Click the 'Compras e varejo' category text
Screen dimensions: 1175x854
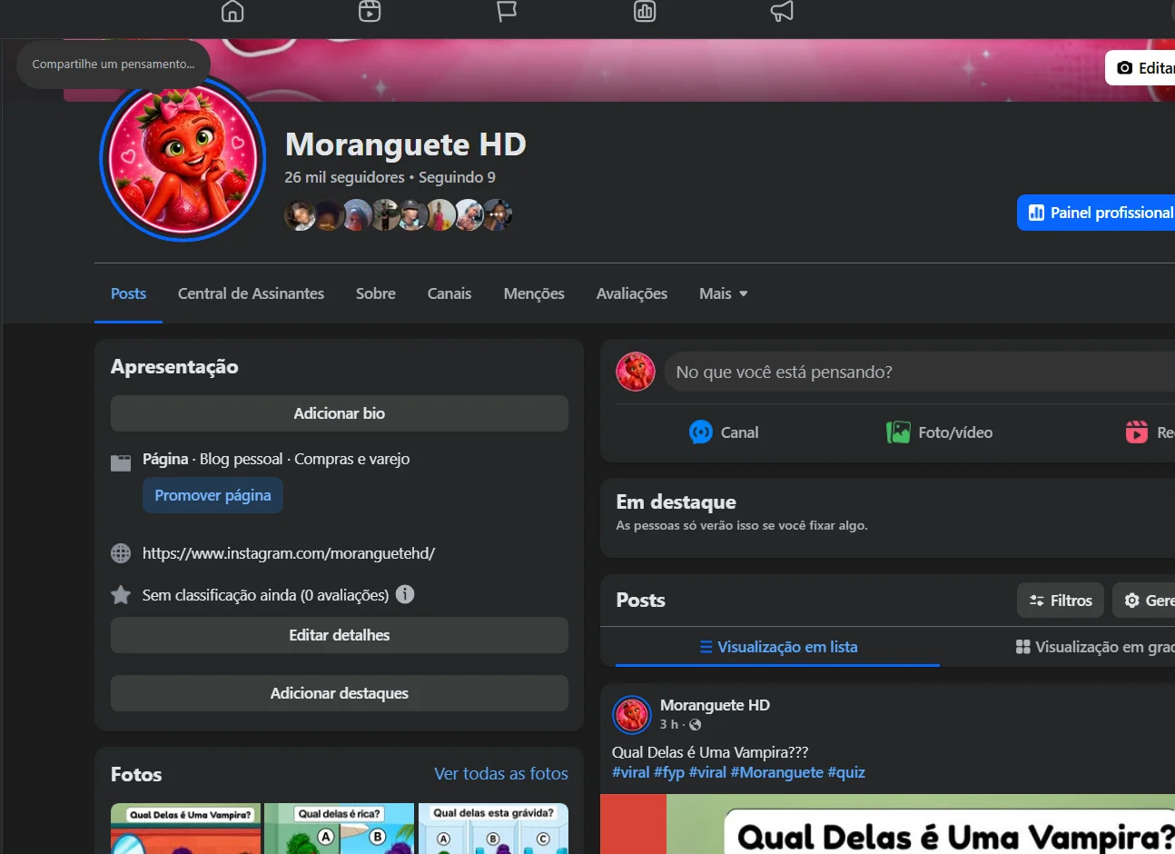(x=351, y=459)
